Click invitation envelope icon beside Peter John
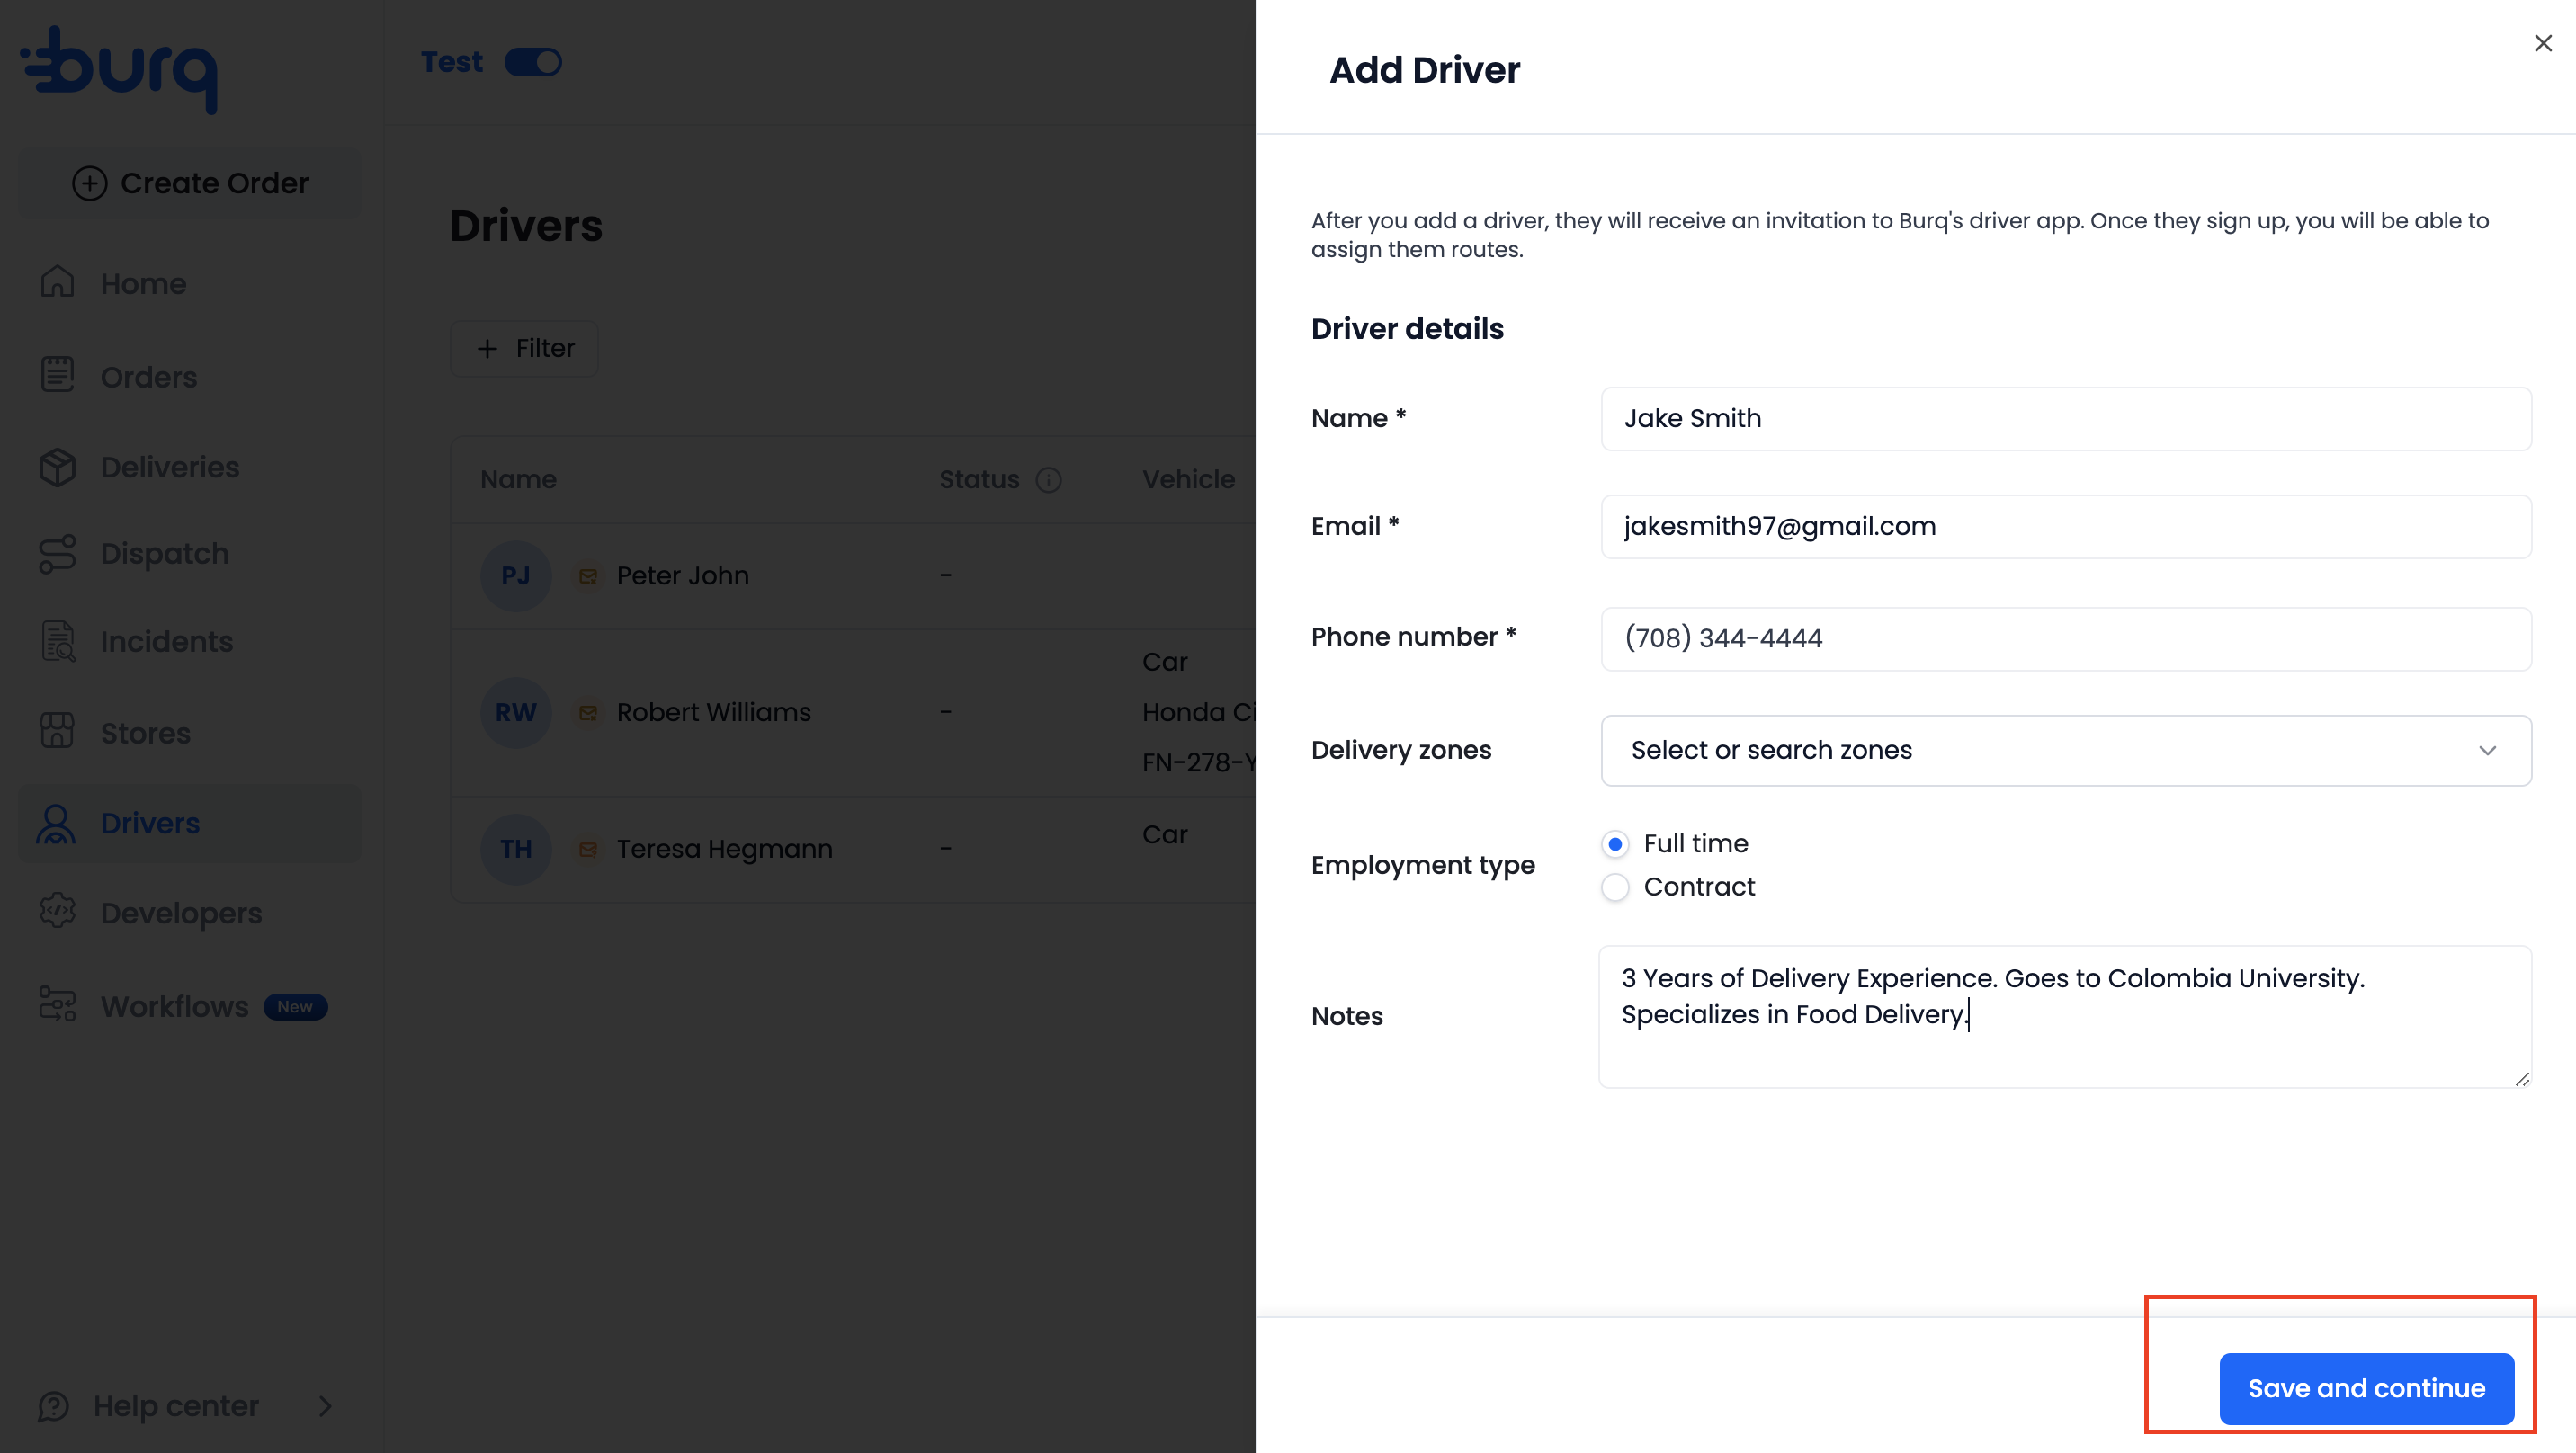The height and width of the screenshot is (1453, 2576). click(588, 576)
